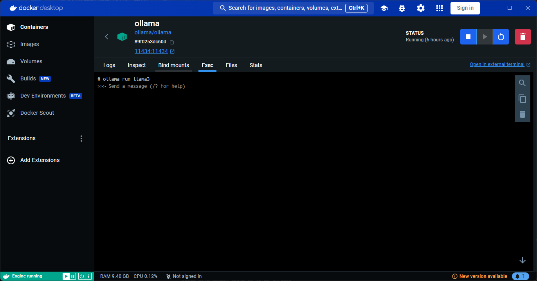
Task: Click Open in external terminal link
Action: (x=500, y=64)
